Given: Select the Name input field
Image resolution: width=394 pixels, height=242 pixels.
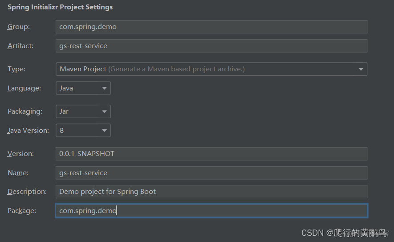Looking at the screenshot, I should click(211, 172).
